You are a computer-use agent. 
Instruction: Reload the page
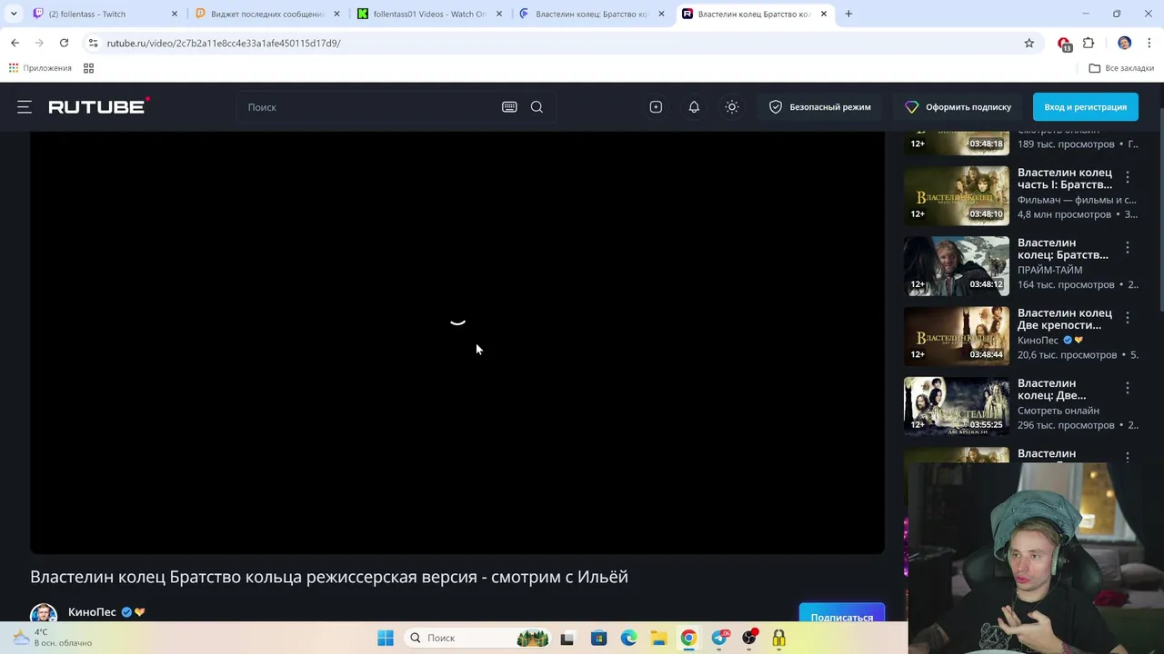[x=64, y=43]
